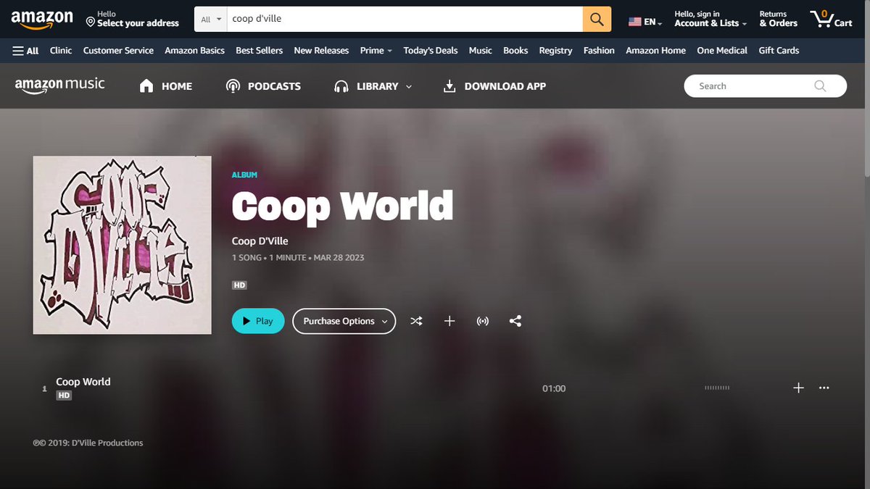The width and height of the screenshot is (870, 489).
Task: Open Amazon Home nav link
Action: click(x=655, y=51)
